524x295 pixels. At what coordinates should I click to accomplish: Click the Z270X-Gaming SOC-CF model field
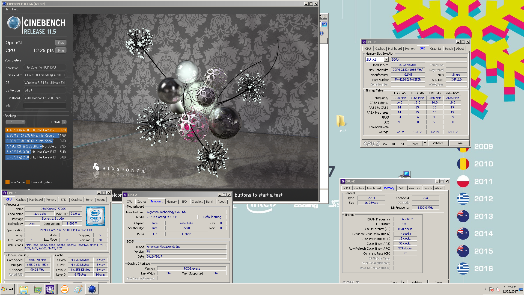click(x=171, y=217)
